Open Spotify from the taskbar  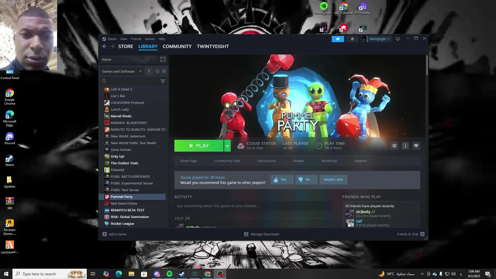click(169, 274)
